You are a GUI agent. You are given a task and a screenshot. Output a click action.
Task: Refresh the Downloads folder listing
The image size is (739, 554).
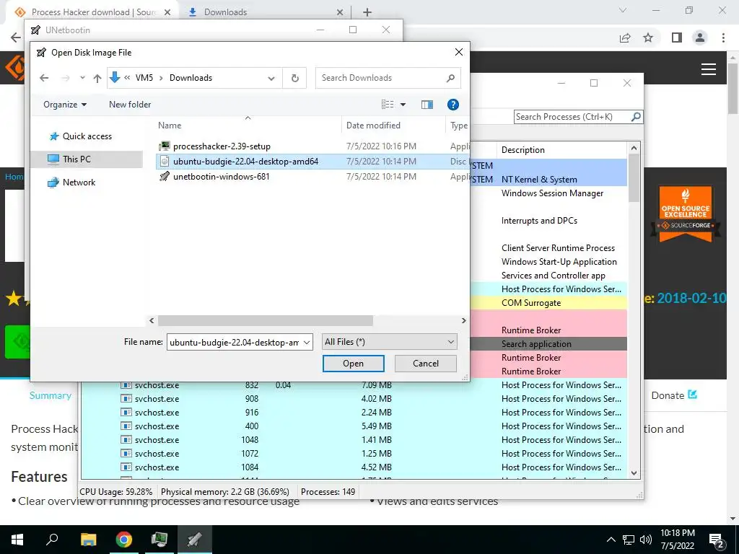295,78
